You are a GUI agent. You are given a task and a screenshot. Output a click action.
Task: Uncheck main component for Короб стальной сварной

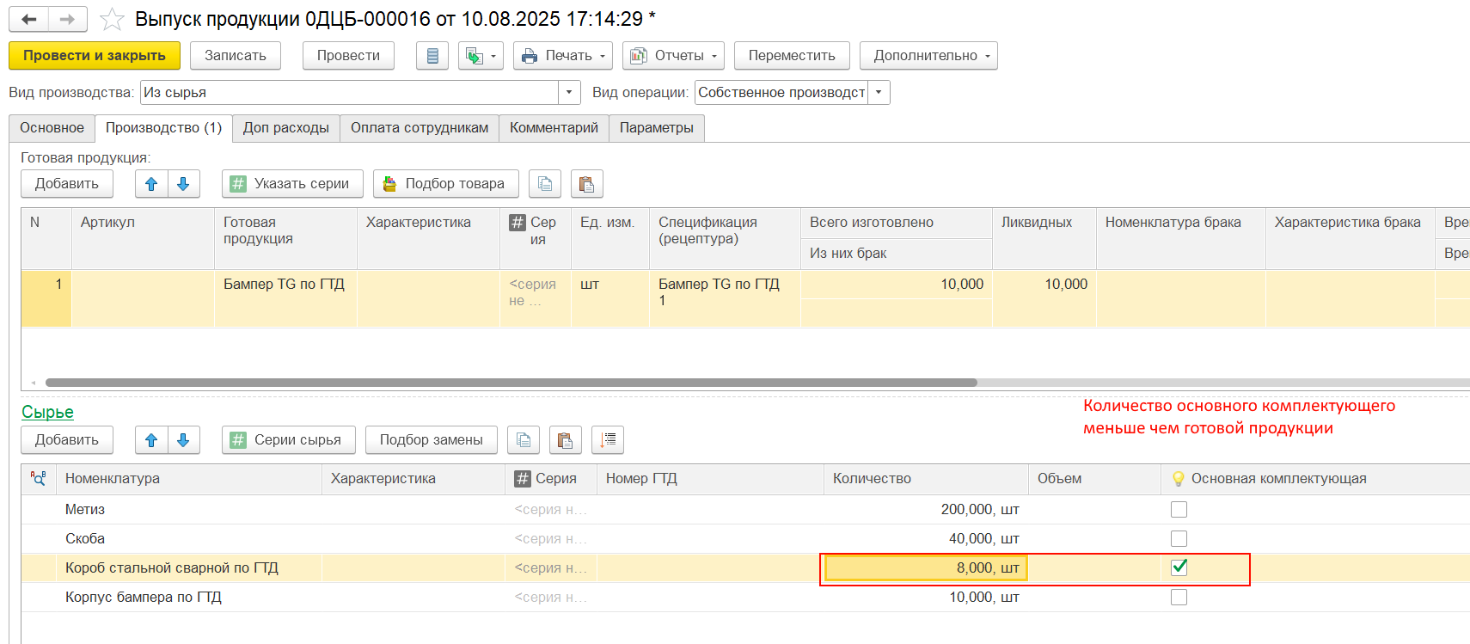tap(1179, 567)
